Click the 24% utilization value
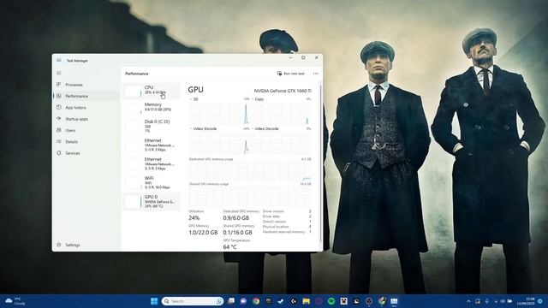548x308 pixels. 194,218
